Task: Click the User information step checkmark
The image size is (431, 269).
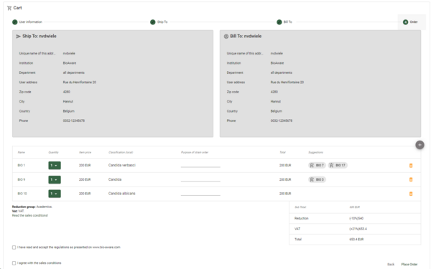Action: point(15,22)
